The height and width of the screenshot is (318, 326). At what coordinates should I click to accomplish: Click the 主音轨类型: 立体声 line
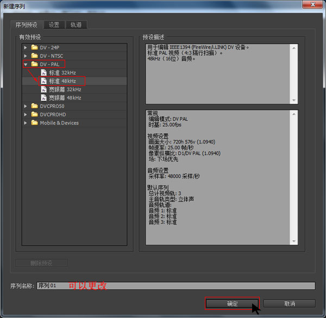(171, 199)
